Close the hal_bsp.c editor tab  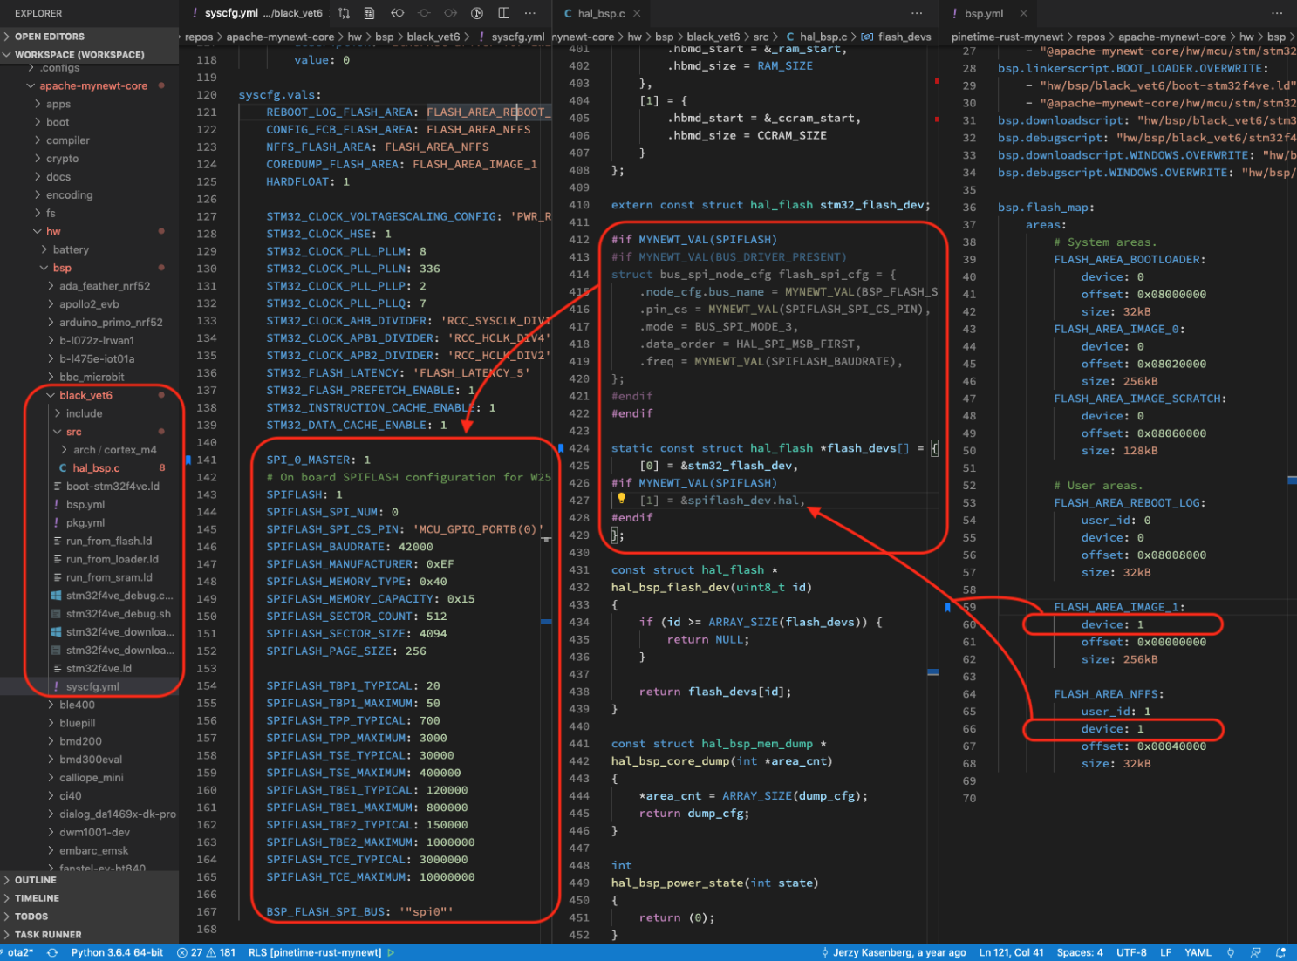pyautogui.click(x=637, y=13)
